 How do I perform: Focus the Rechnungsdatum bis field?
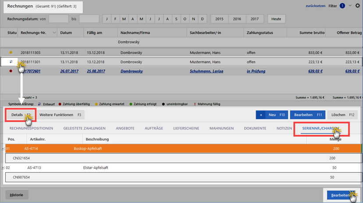pos(89,19)
